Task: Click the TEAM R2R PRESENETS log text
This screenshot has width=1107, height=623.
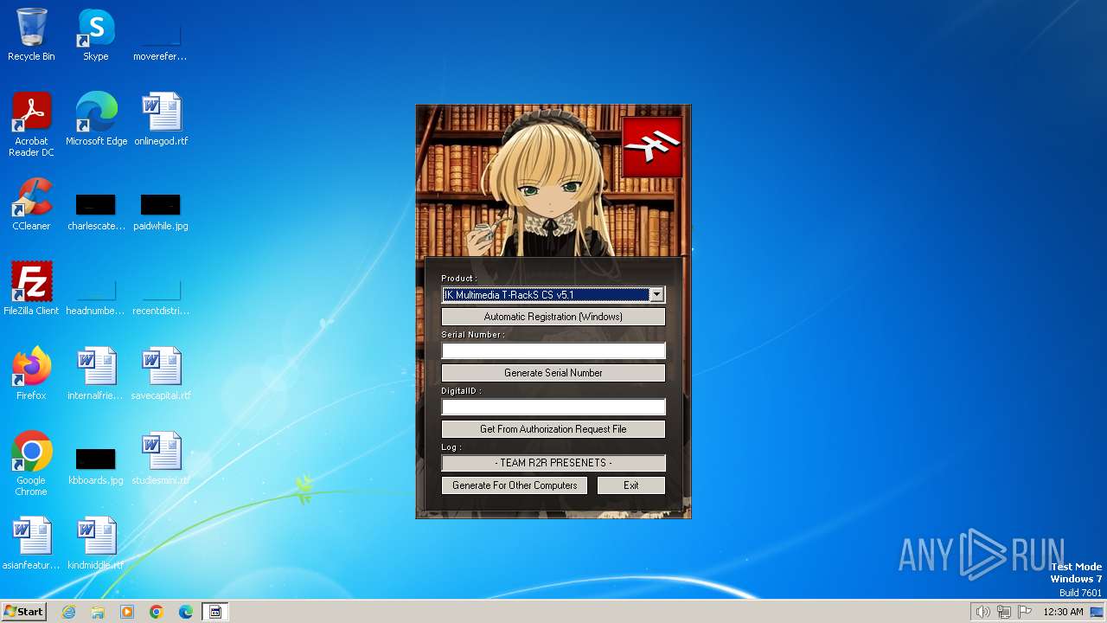Action: pos(553,463)
